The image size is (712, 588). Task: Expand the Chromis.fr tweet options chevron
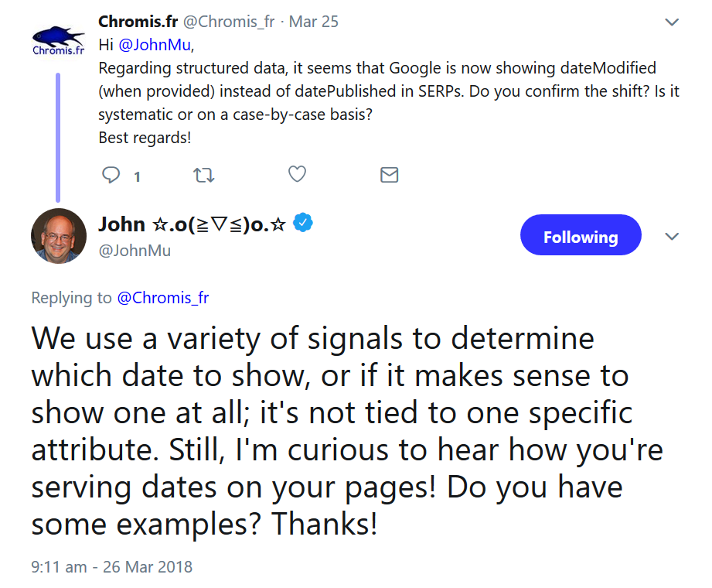pyautogui.click(x=672, y=22)
